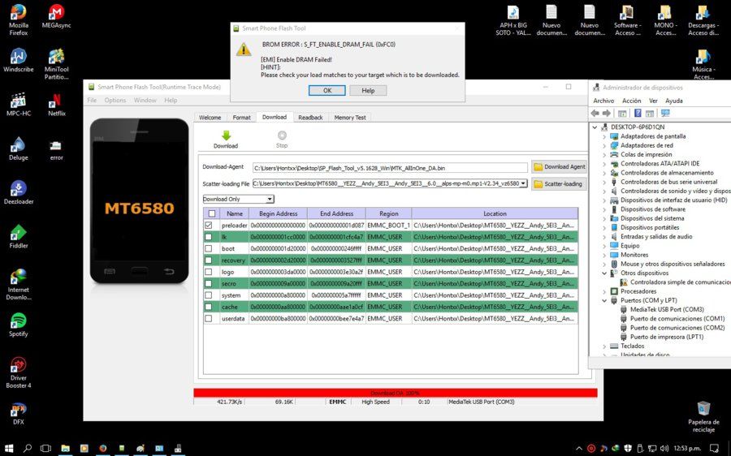Click the green Download arrow icon

click(x=226, y=136)
